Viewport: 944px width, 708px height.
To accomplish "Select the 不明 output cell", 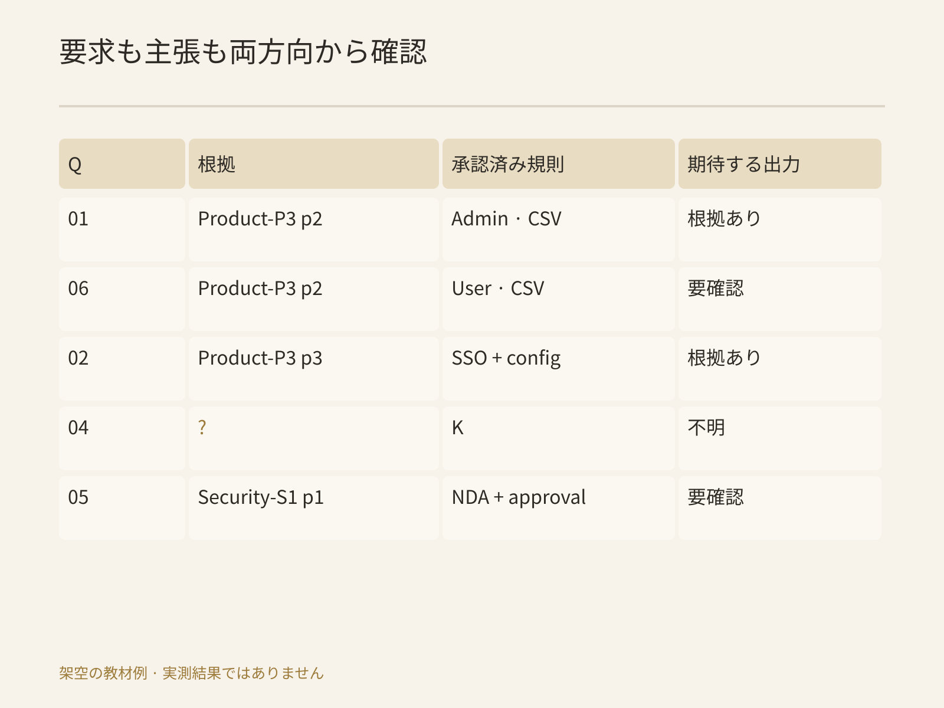I will click(x=780, y=438).
